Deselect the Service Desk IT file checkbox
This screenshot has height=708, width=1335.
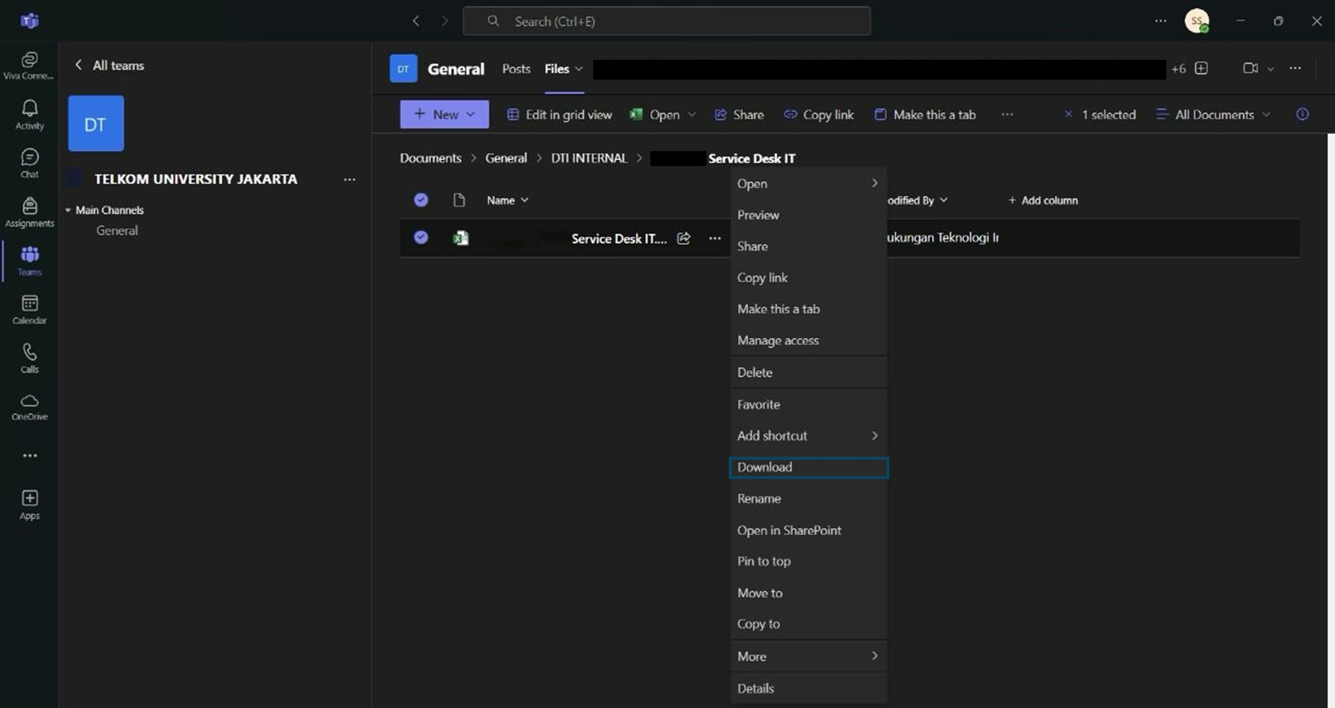coord(421,237)
